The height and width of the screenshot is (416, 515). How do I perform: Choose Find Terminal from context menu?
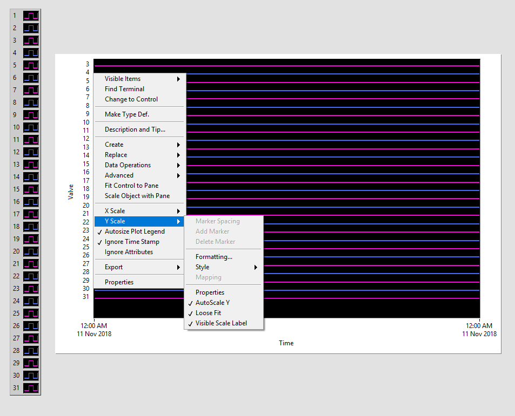[139, 89]
